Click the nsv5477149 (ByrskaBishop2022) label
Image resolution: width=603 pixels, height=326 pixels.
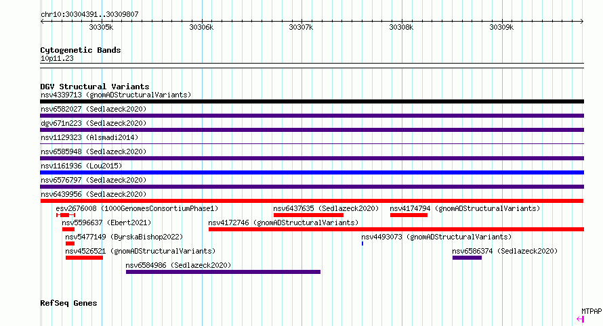[124, 237]
